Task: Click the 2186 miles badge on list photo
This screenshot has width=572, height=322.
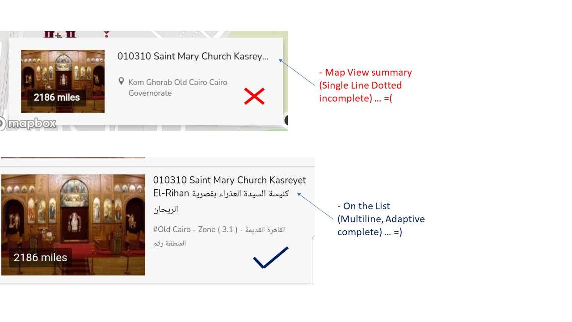Action: click(40, 258)
